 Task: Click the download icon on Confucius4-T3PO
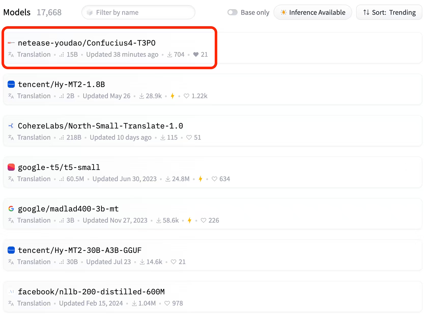(x=170, y=54)
